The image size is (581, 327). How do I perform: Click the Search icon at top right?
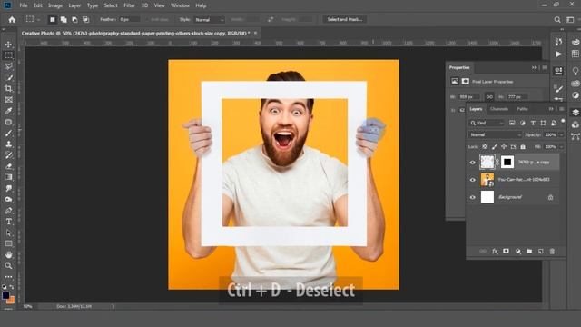[x=557, y=20]
